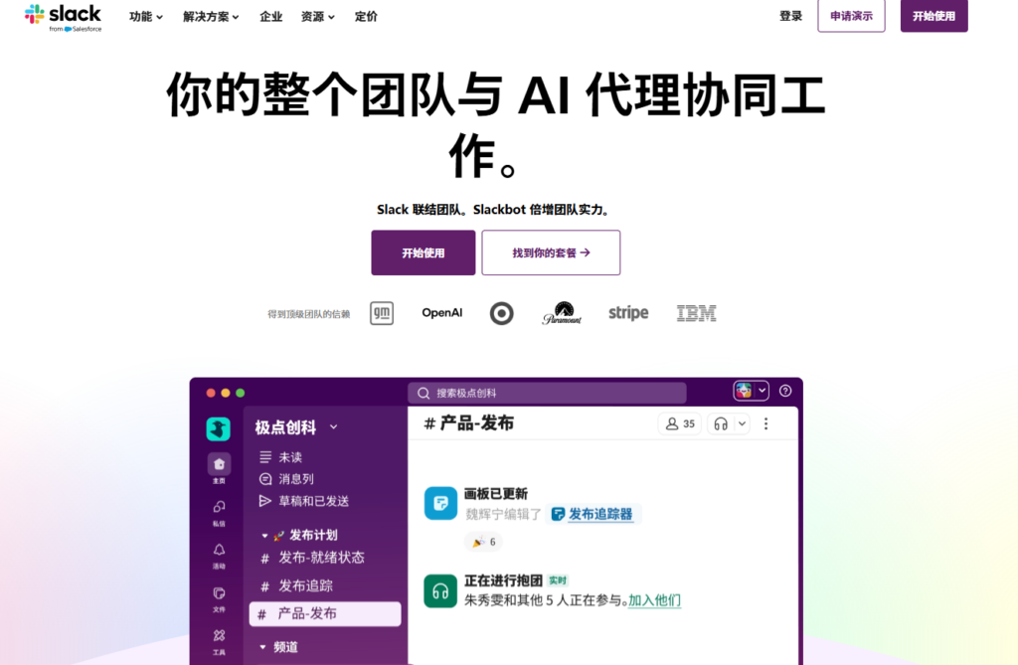This screenshot has width=1018, height=665.
Task: Click the Paramount logo
Action: click(x=563, y=313)
